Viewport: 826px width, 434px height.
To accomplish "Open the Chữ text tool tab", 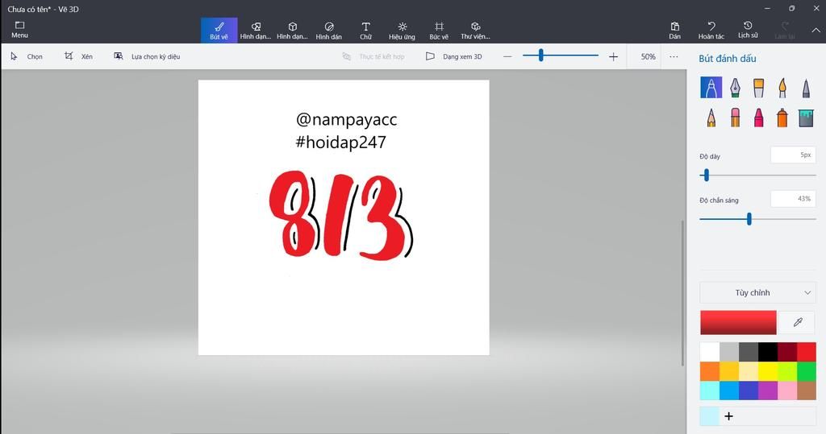I will [365, 31].
